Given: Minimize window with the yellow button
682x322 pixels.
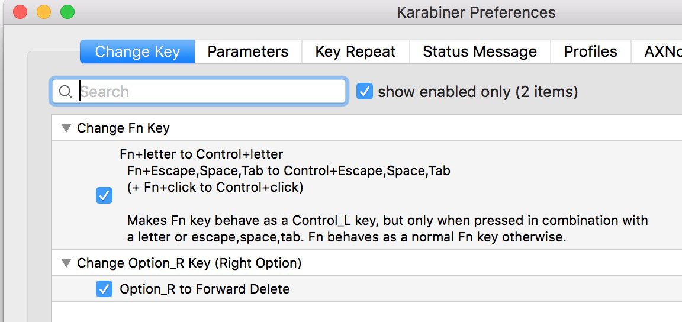Looking at the screenshot, I should point(44,12).
